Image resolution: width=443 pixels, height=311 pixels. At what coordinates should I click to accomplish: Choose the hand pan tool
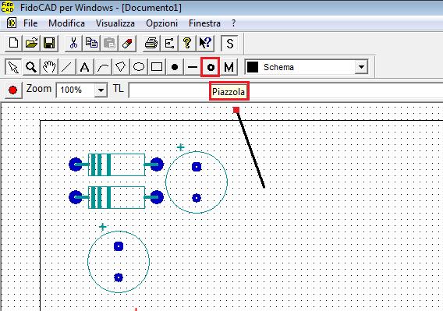coord(49,67)
